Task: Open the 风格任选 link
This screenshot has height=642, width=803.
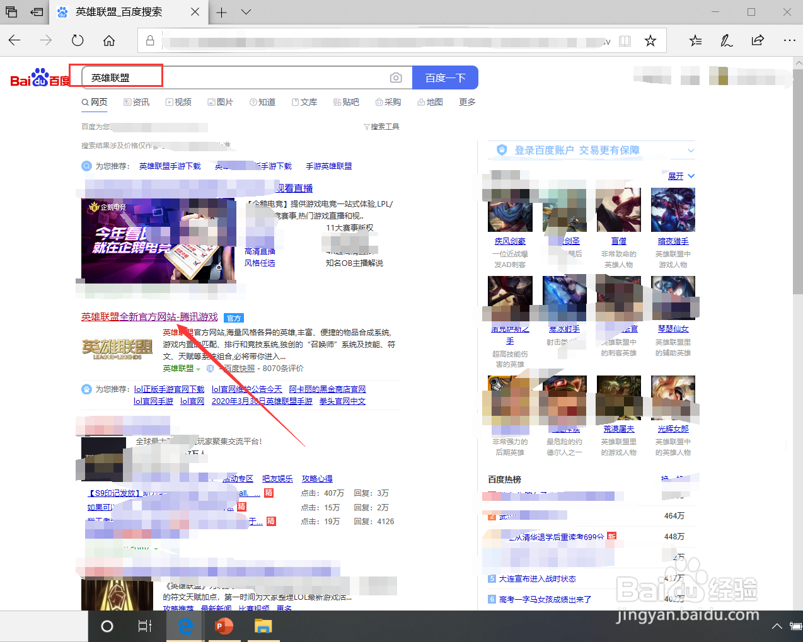Action: (x=260, y=263)
